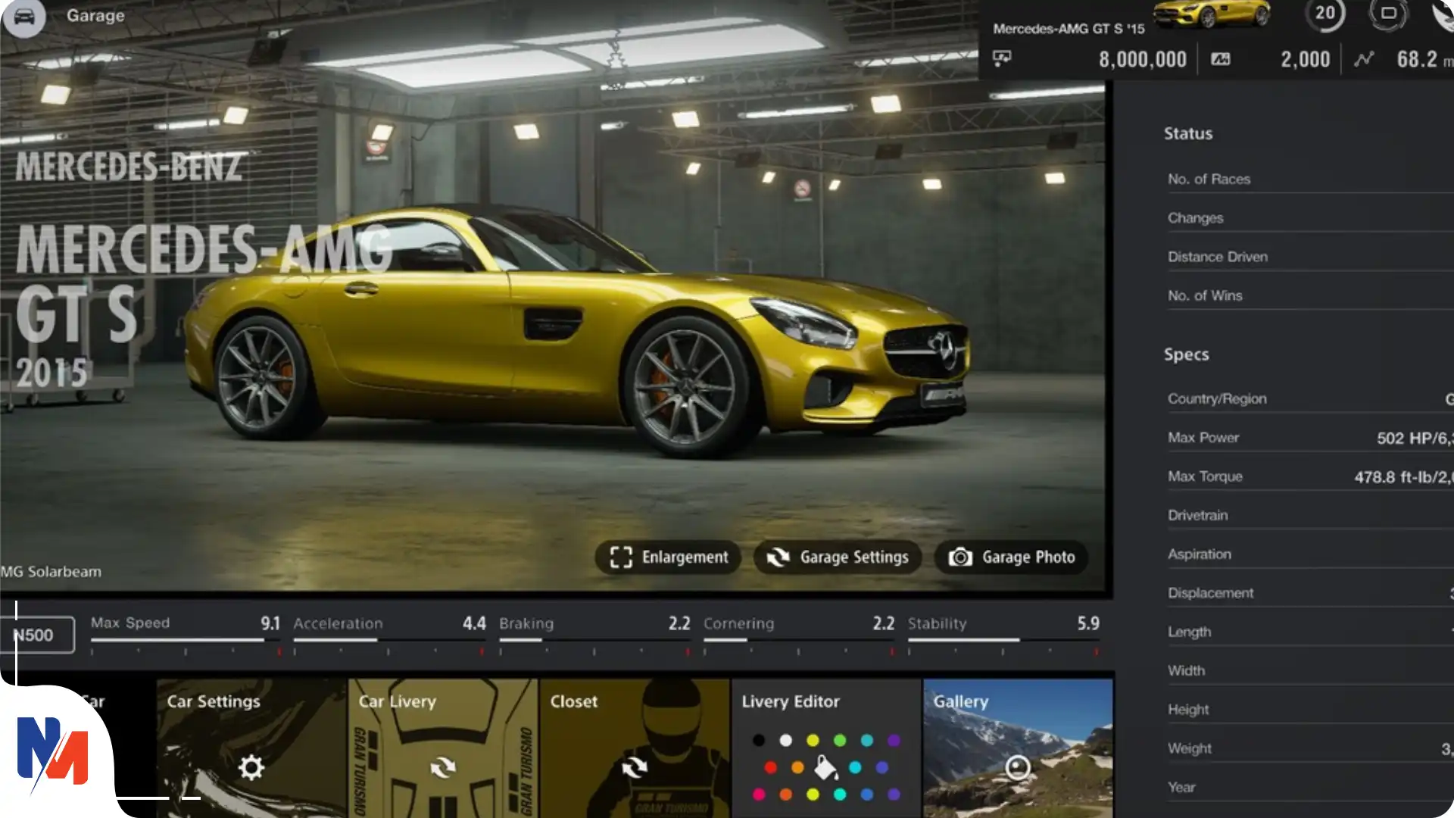Click the 'Height' spec row
Viewport: 1454px width, 818px height.
(x=1310, y=710)
